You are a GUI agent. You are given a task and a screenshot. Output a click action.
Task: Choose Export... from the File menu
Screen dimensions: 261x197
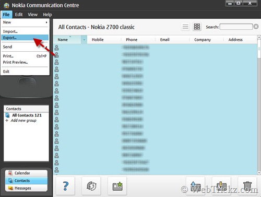click(x=25, y=38)
